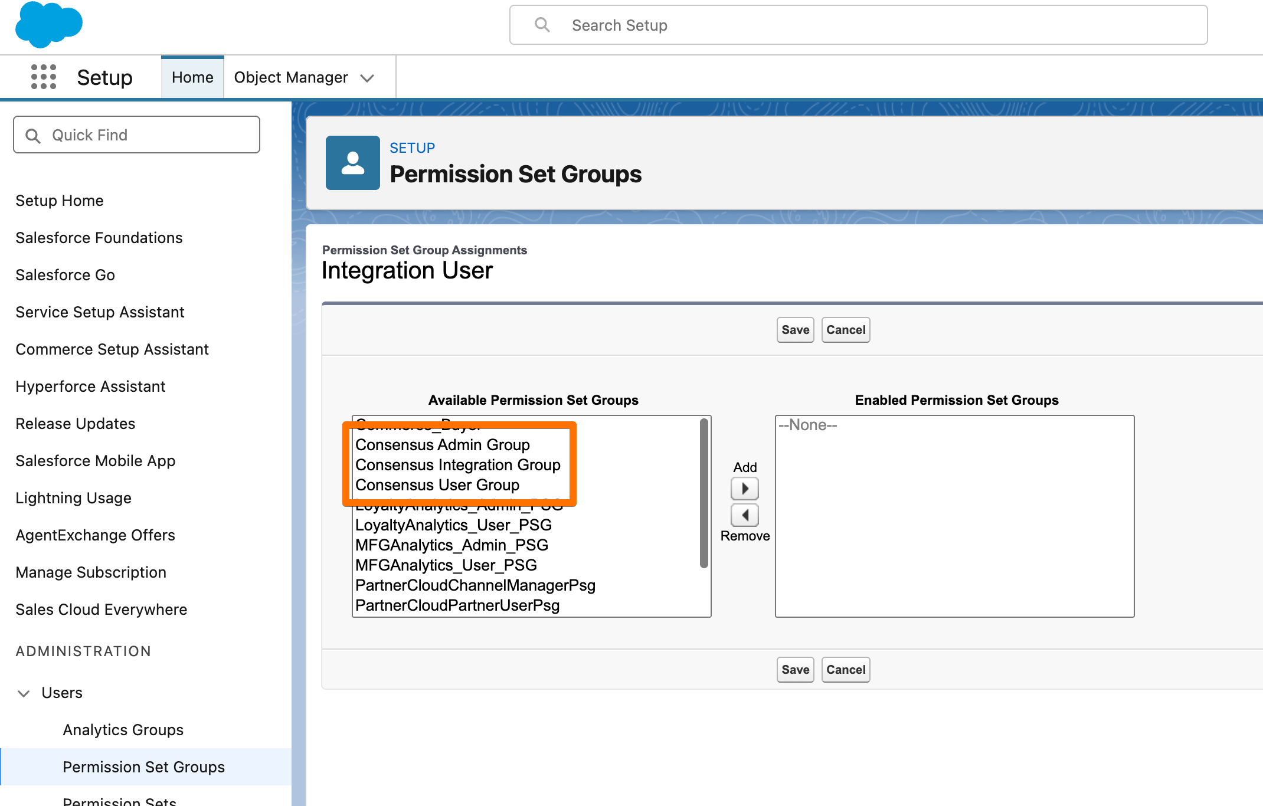Open Manage Subscription
Image resolution: width=1263 pixels, height=806 pixels.
(91, 572)
